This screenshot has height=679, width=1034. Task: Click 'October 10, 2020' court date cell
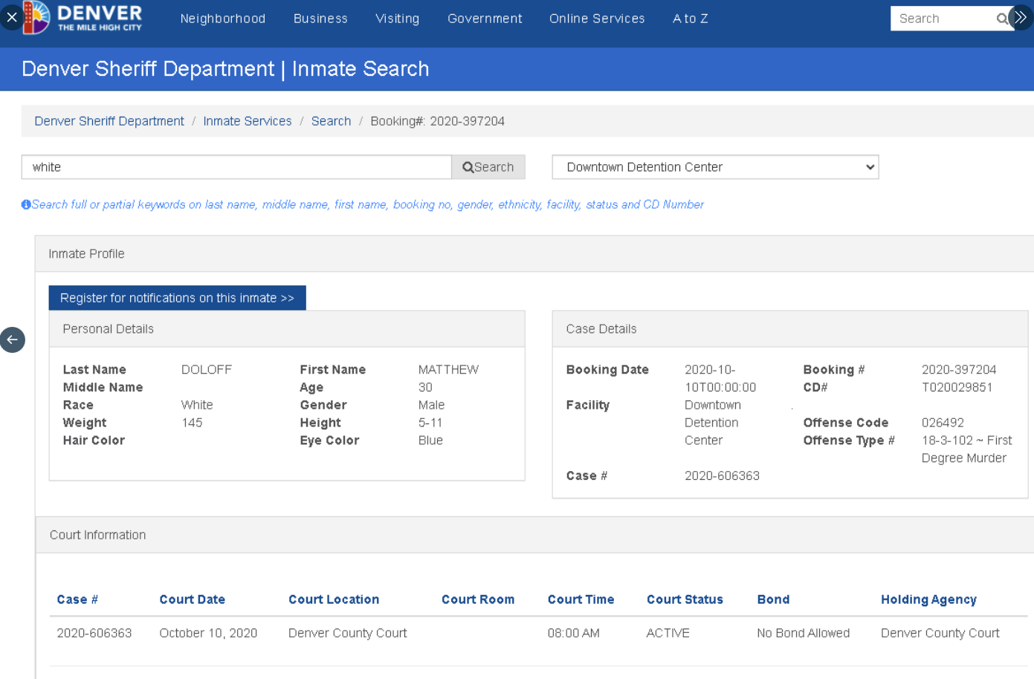(208, 633)
